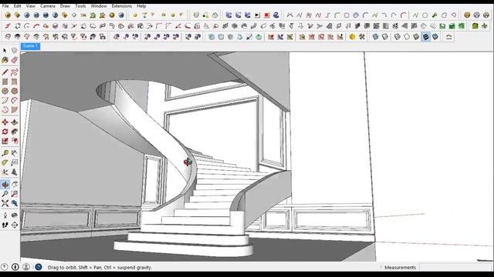Click the red stop square icon
This screenshot has width=494, height=277.
coord(266,15)
